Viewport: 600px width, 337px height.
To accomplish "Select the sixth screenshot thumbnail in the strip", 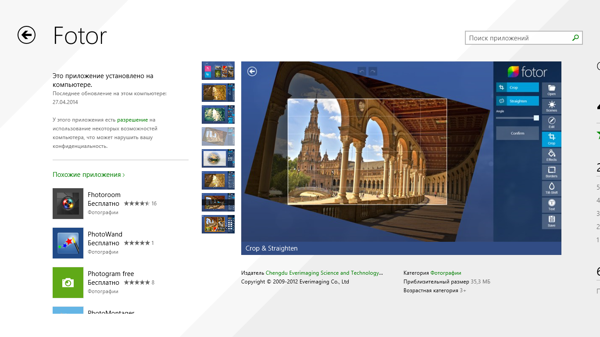I will 218,180.
